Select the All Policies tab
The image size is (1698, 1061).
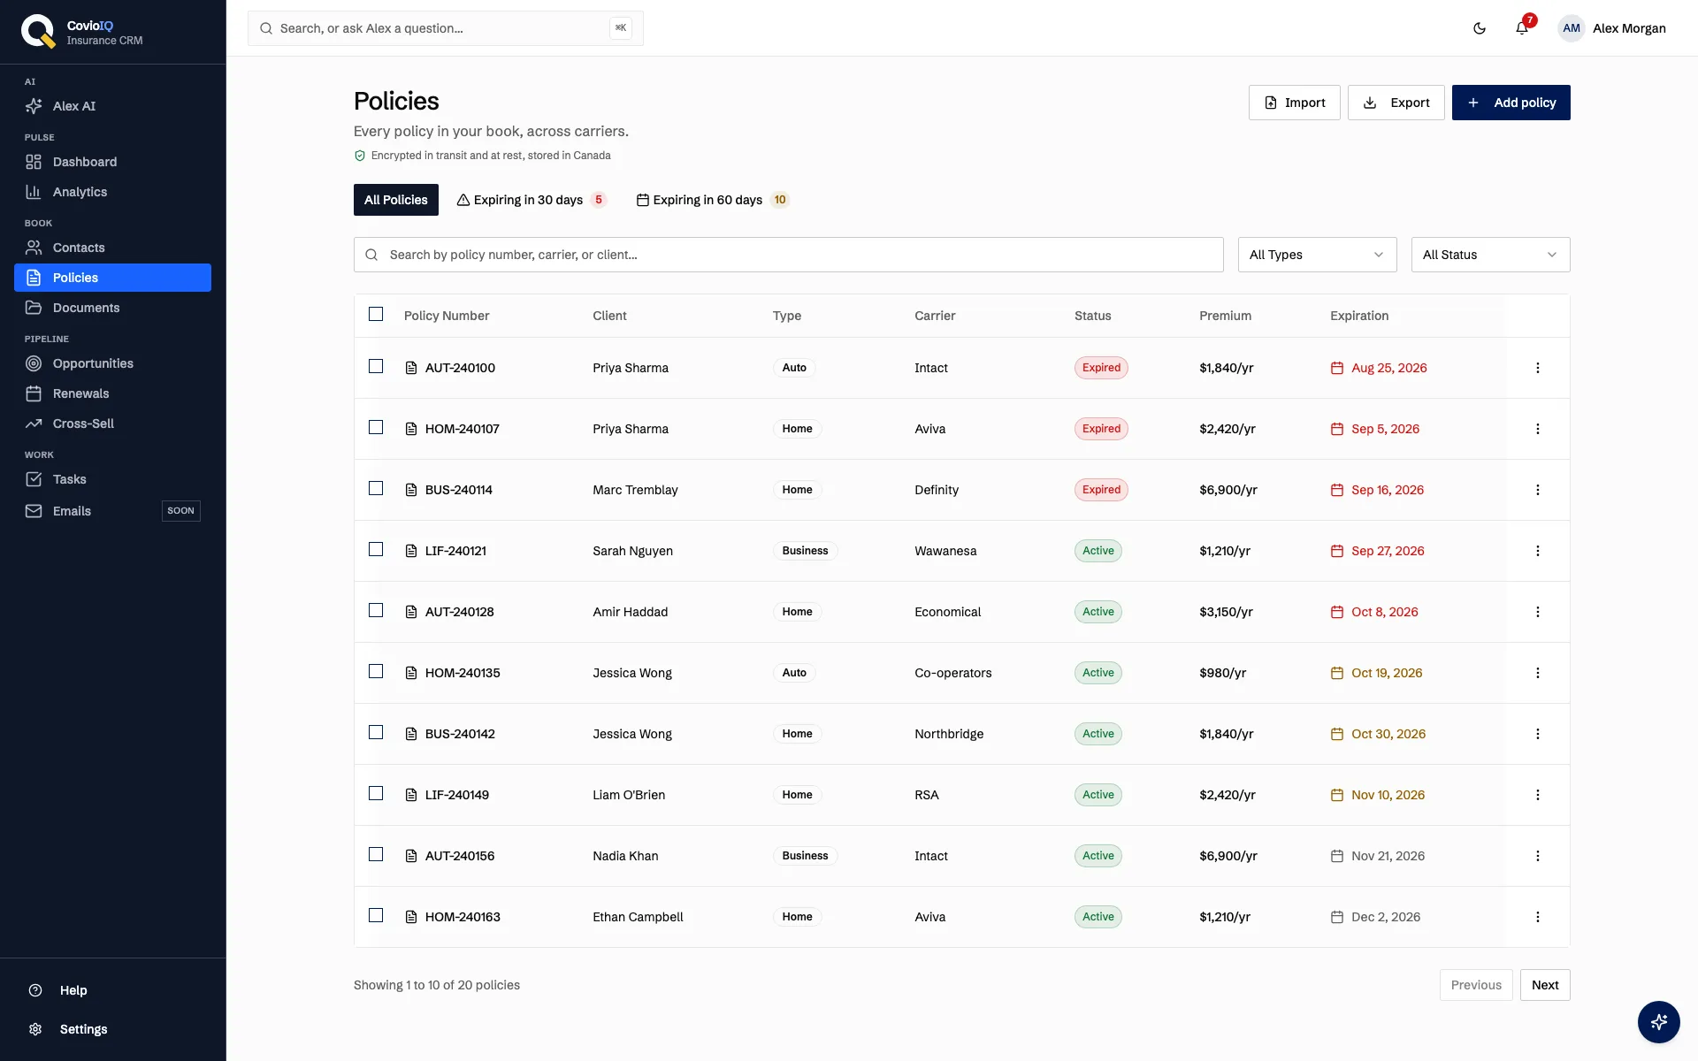(396, 200)
